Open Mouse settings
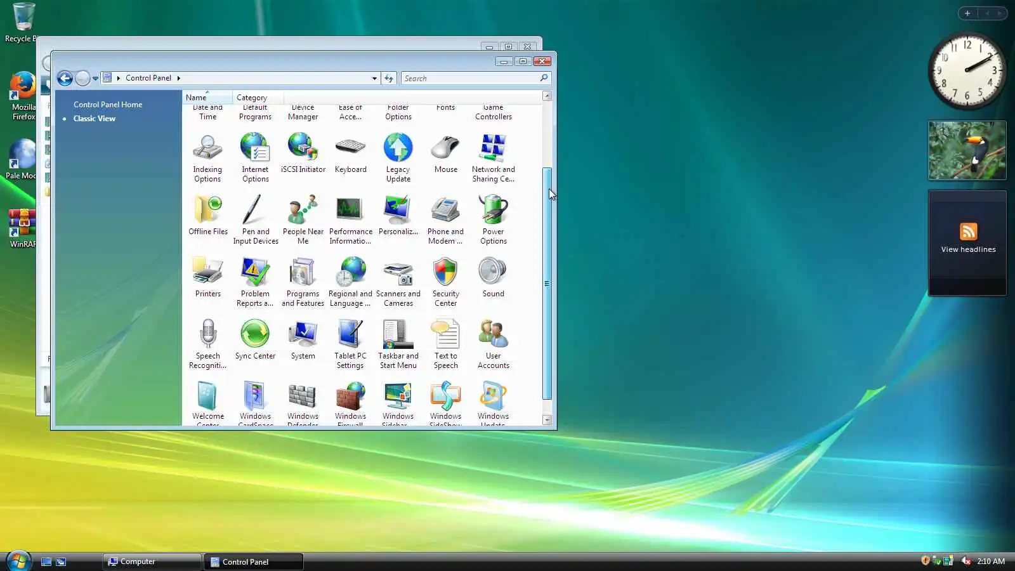This screenshot has height=571, width=1015. tap(446, 154)
